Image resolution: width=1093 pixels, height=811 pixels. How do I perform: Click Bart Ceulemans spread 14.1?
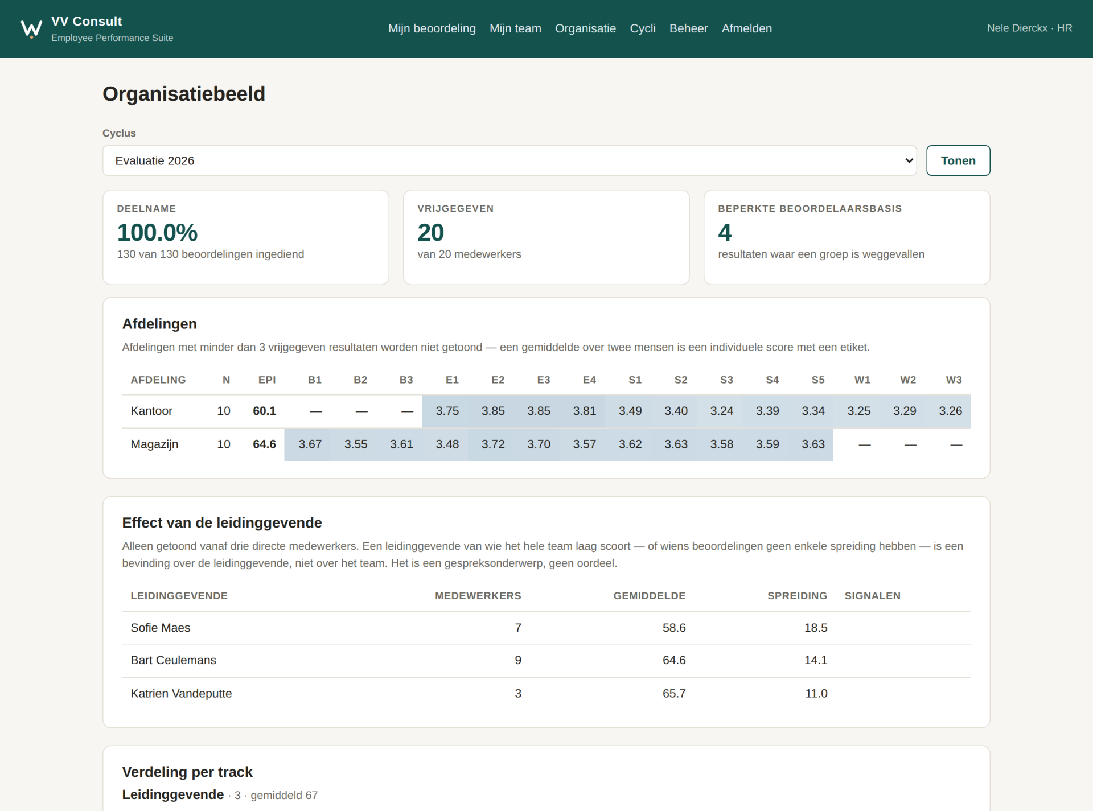816,660
